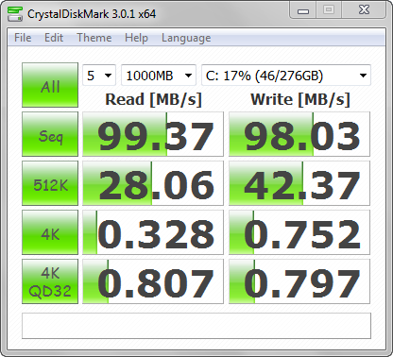The width and height of the screenshot is (393, 357).
Task: Open the test size dropdown showing 1000MB
Action: pos(159,76)
